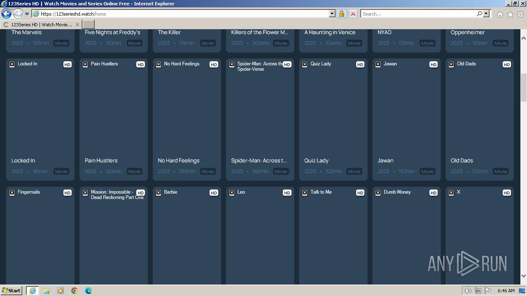Open the recent pages dropdown arrow
Image resolution: width=527 pixels, height=296 pixels.
point(27,14)
